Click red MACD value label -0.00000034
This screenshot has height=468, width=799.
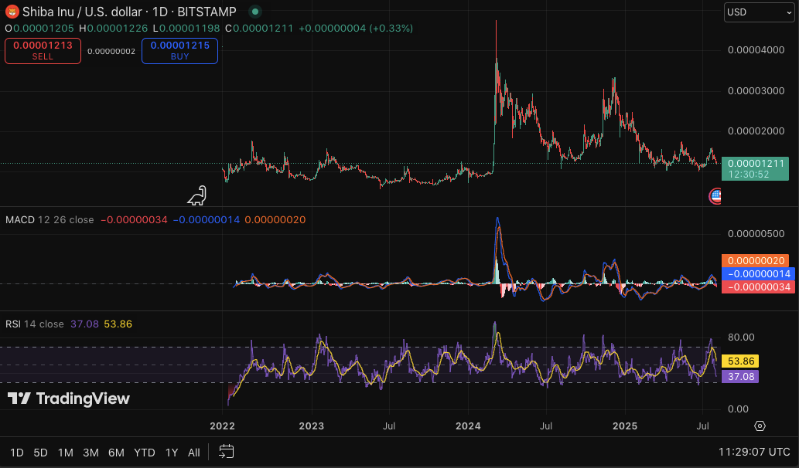coord(758,287)
